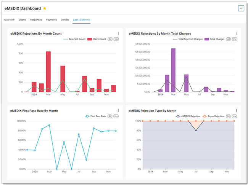Click First Pass Rate peak point at Mar
Screen dimensions: 248x185
click(49, 125)
